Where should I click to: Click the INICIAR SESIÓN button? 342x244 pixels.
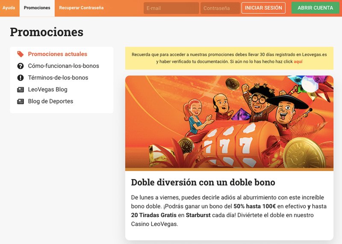click(263, 8)
